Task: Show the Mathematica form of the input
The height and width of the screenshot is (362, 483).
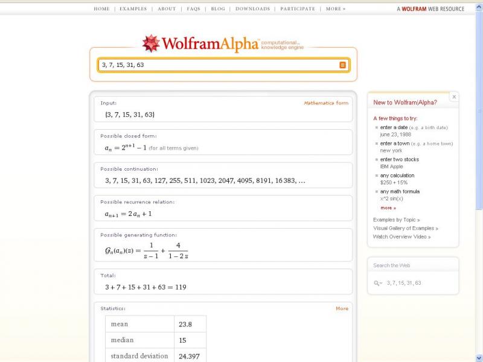Action: (x=326, y=103)
